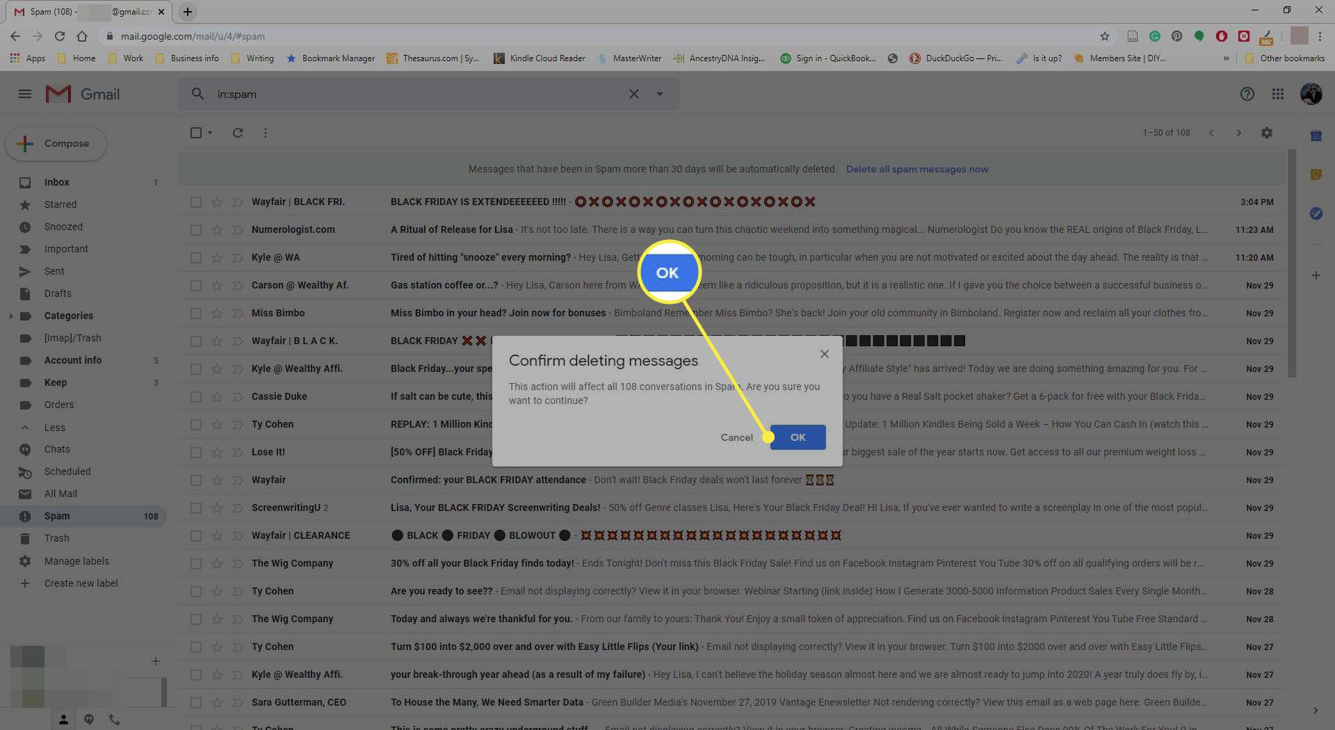
Task: Click the search magnifier icon
Action: coord(197,94)
